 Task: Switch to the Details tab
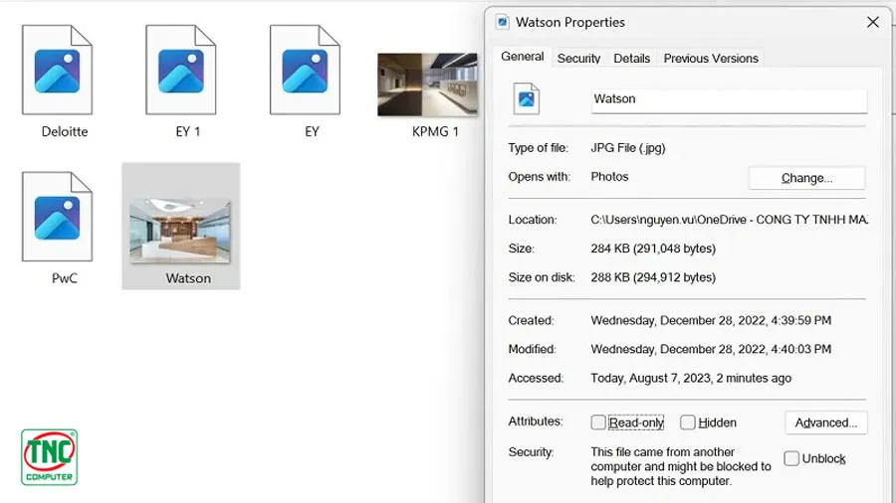[x=631, y=59]
